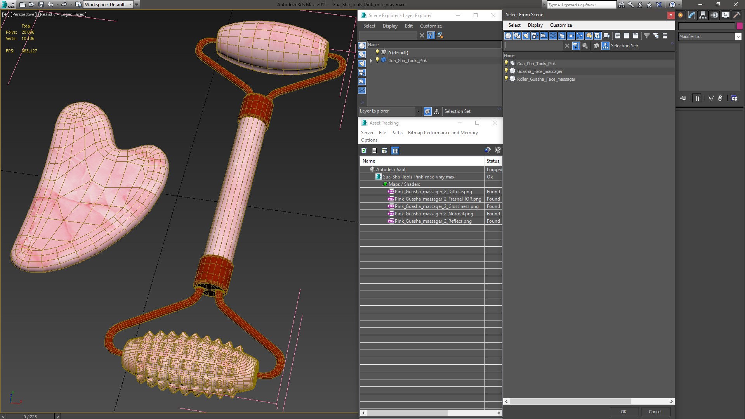Toggle Display Cameras filter in Scene Explorer sidebar
Image resolution: width=745 pixels, height=419 pixels.
point(362,73)
